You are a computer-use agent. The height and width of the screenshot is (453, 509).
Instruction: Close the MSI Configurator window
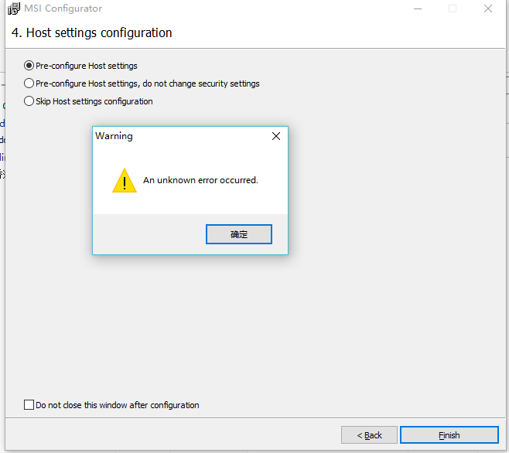(488, 9)
